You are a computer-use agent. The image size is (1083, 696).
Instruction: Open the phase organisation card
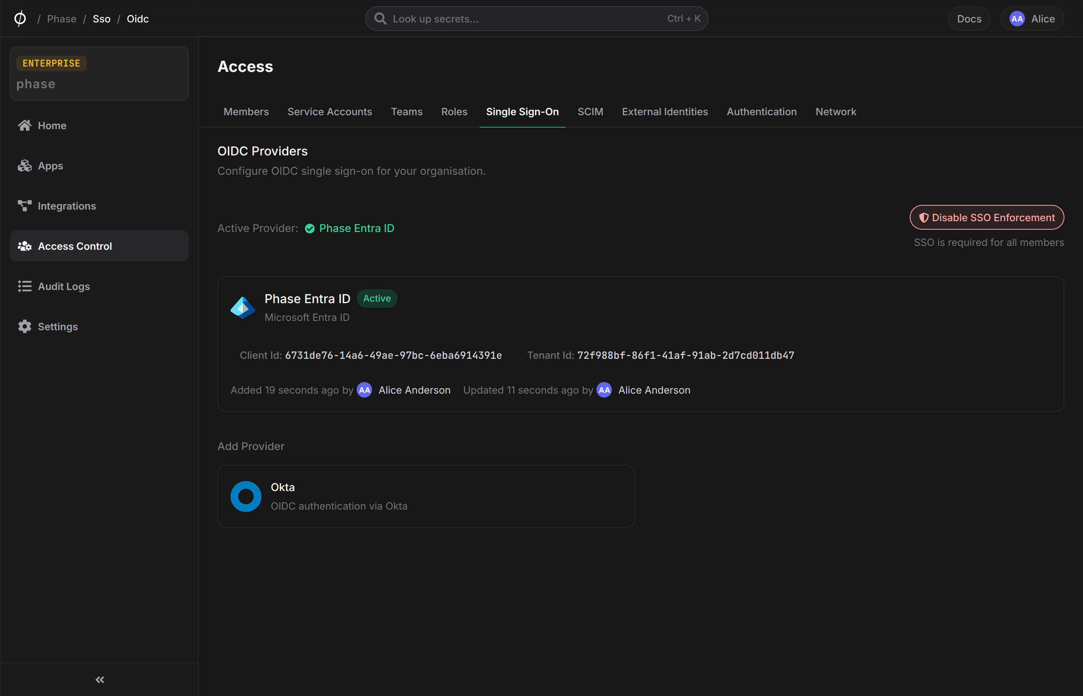(x=99, y=73)
